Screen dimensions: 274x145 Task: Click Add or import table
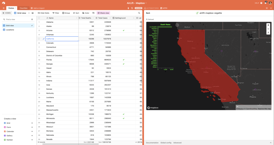[x=38, y=8]
